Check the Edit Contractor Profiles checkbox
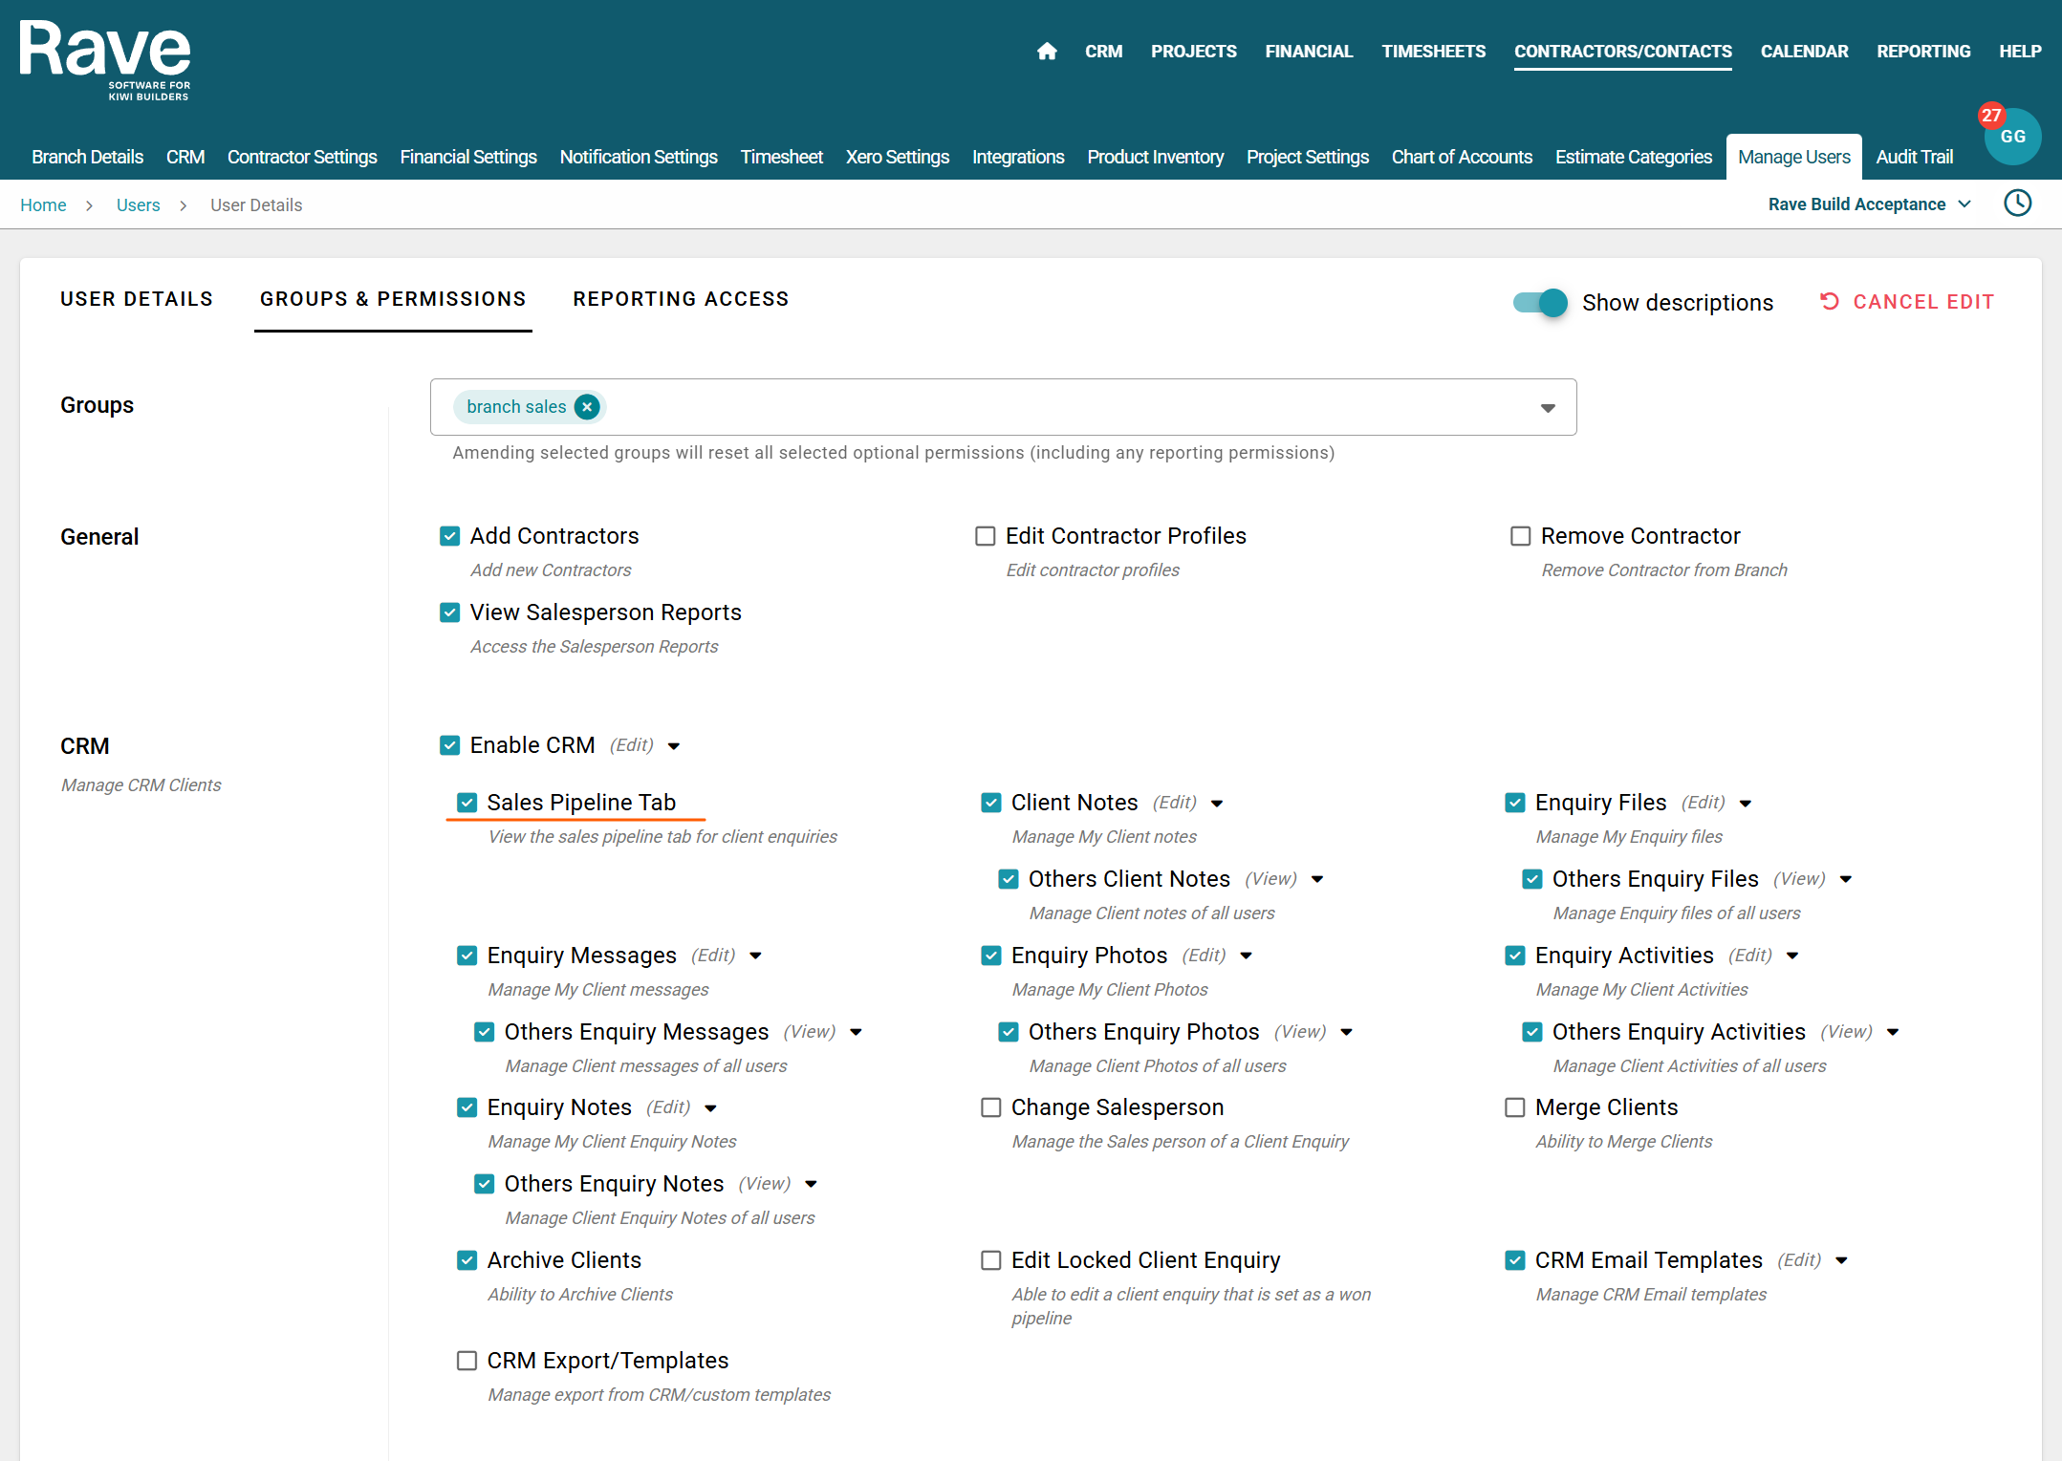This screenshot has width=2062, height=1461. click(x=986, y=536)
